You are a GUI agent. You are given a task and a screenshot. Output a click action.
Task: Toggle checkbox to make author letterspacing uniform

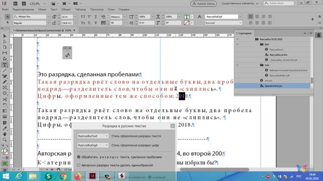tap(79, 165)
